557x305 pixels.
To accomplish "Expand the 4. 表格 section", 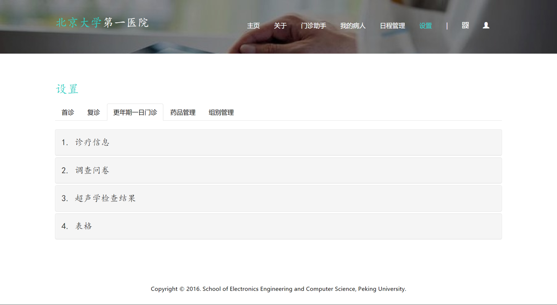I will [x=278, y=226].
